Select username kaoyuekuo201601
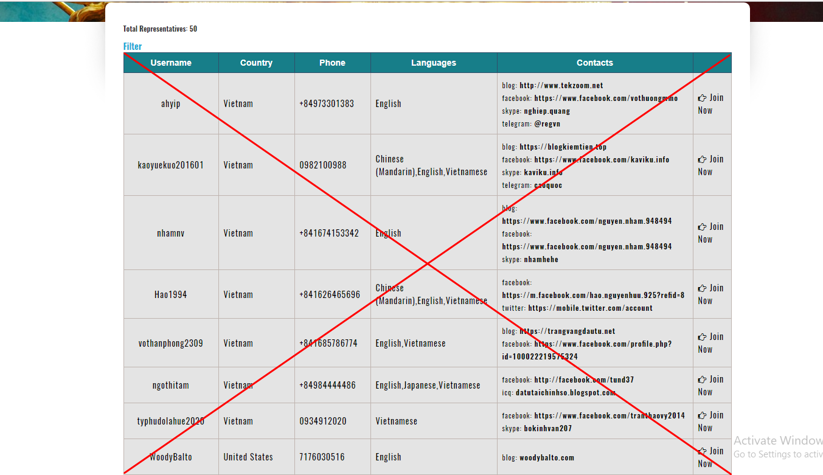Image resolution: width=823 pixels, height=475 pixels. pos(171,165)
